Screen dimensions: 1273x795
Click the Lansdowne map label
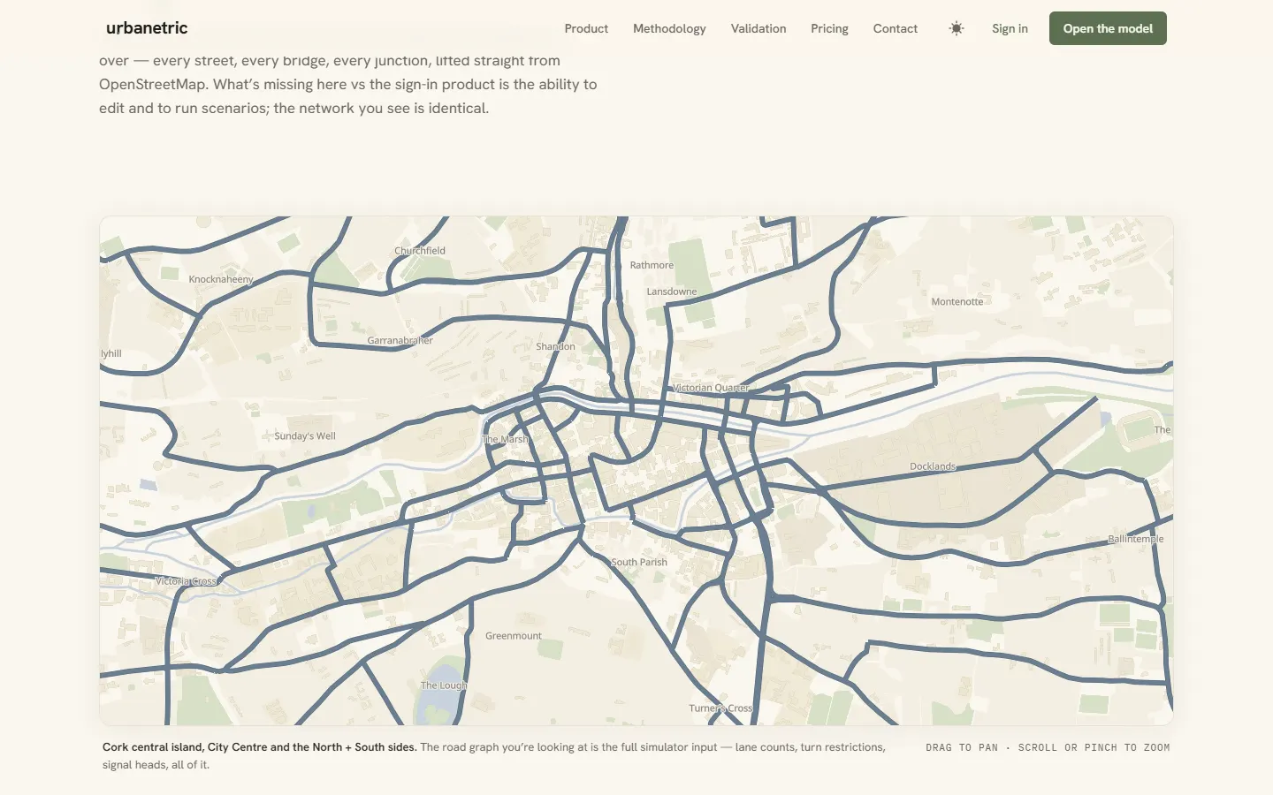pyautogui.click(x=672, y=291)
